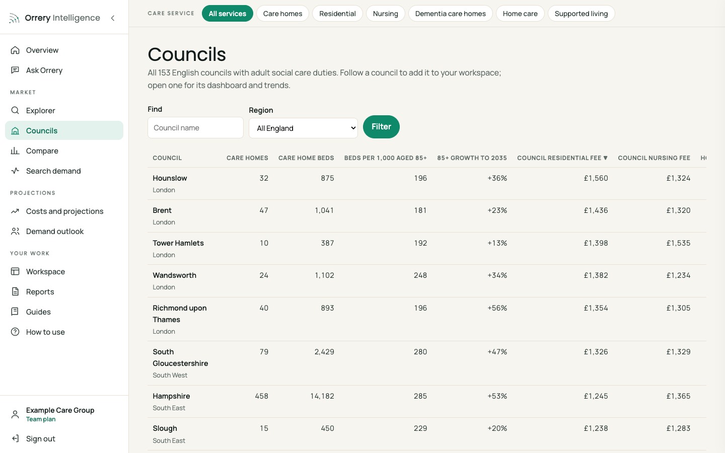Click the Orrery Intelligence logo icon
Screen dimensions: 725x453
click(x=14, y=19)
